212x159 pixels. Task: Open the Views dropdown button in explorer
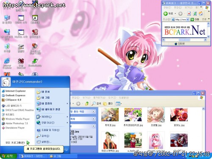pyautogui.click(x=119, y=104)
